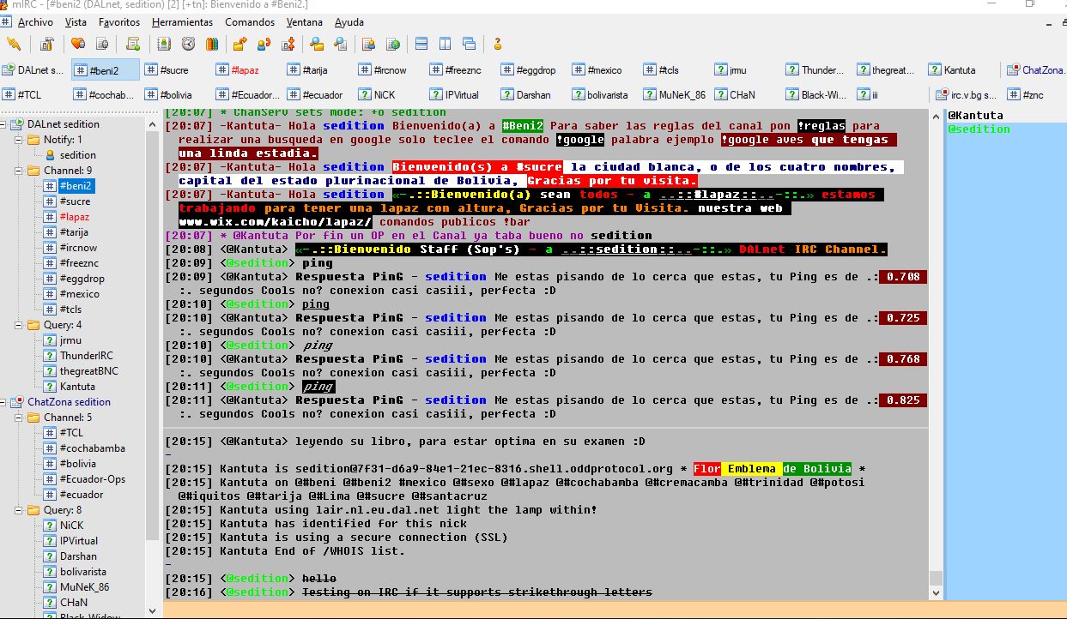Open the Herramientas menu
The image size is (1067, 619).
pyautogui.click(x=182, y=22)
